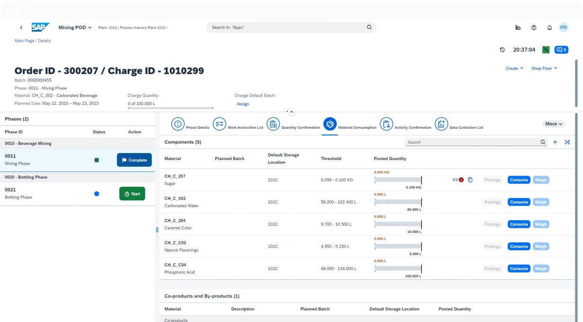Click the green connection status icon
583x322 pixels.
[x=546, y=50]
